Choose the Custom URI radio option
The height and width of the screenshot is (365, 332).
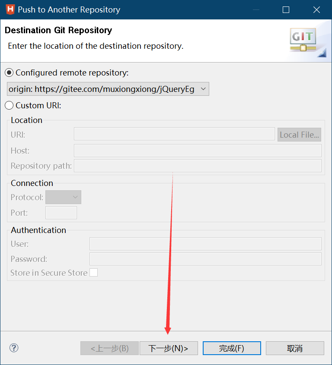tap(9, 105)
